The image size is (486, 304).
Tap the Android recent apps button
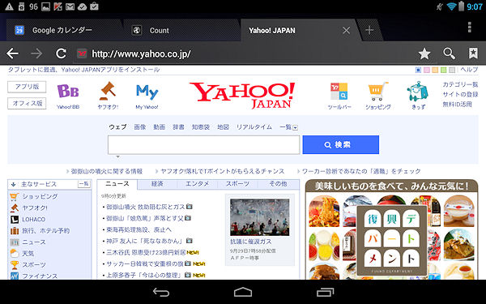325,292
